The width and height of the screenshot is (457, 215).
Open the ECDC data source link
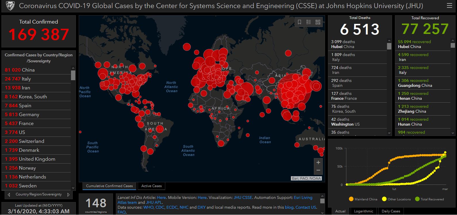[172, 207]
